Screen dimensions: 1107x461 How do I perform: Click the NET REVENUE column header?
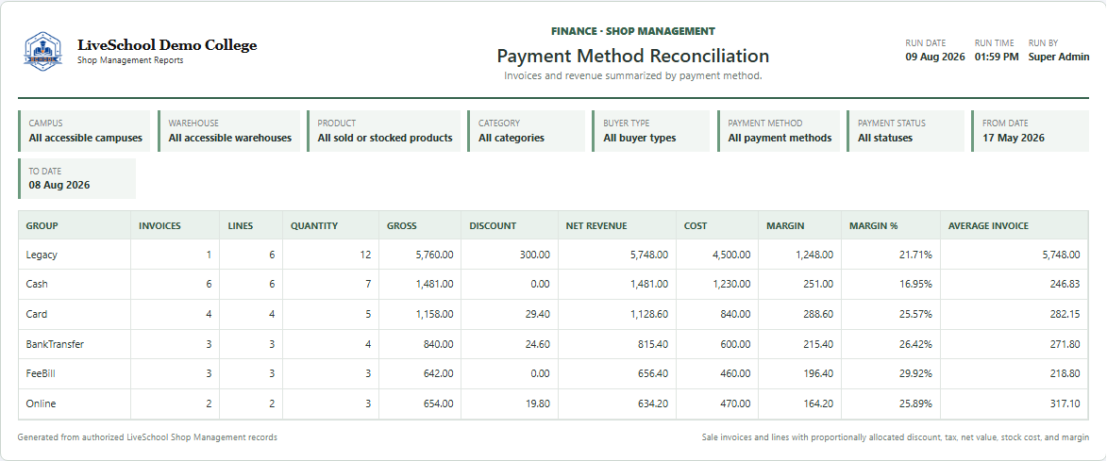click(x=617, y=225)
